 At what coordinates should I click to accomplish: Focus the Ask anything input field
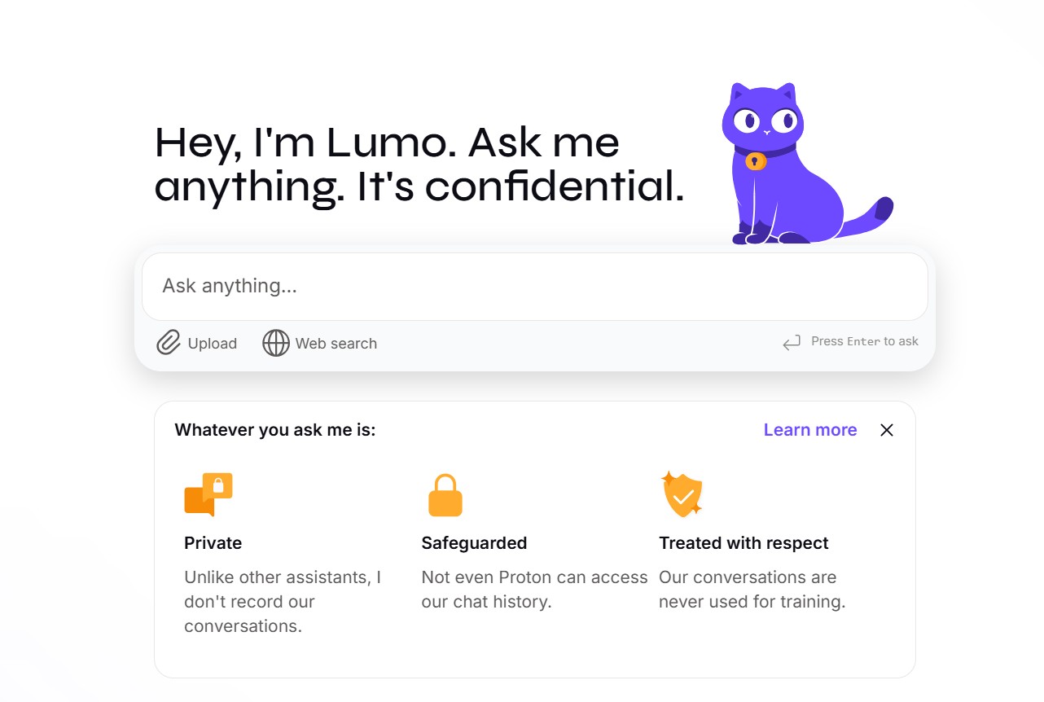(x=535, y=286)
